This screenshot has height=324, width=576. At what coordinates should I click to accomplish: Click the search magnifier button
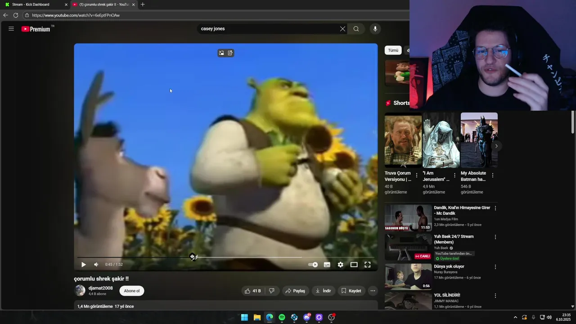(356, 29)
